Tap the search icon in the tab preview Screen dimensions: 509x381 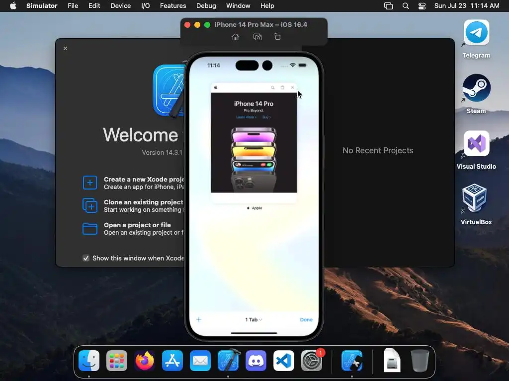tap(273, 87)
